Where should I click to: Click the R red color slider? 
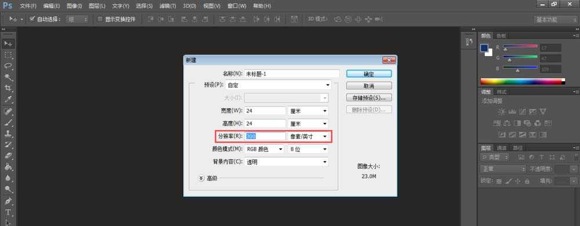pos(520,47)
